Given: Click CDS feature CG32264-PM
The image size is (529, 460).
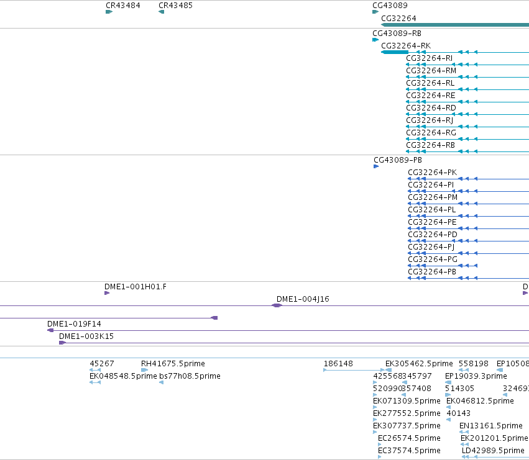Looking at the screenshot, I should coord(468,204).
